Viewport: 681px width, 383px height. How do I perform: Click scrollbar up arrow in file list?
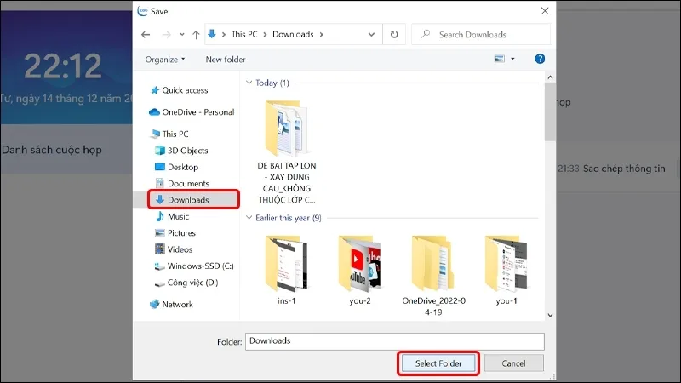point(550,77)
